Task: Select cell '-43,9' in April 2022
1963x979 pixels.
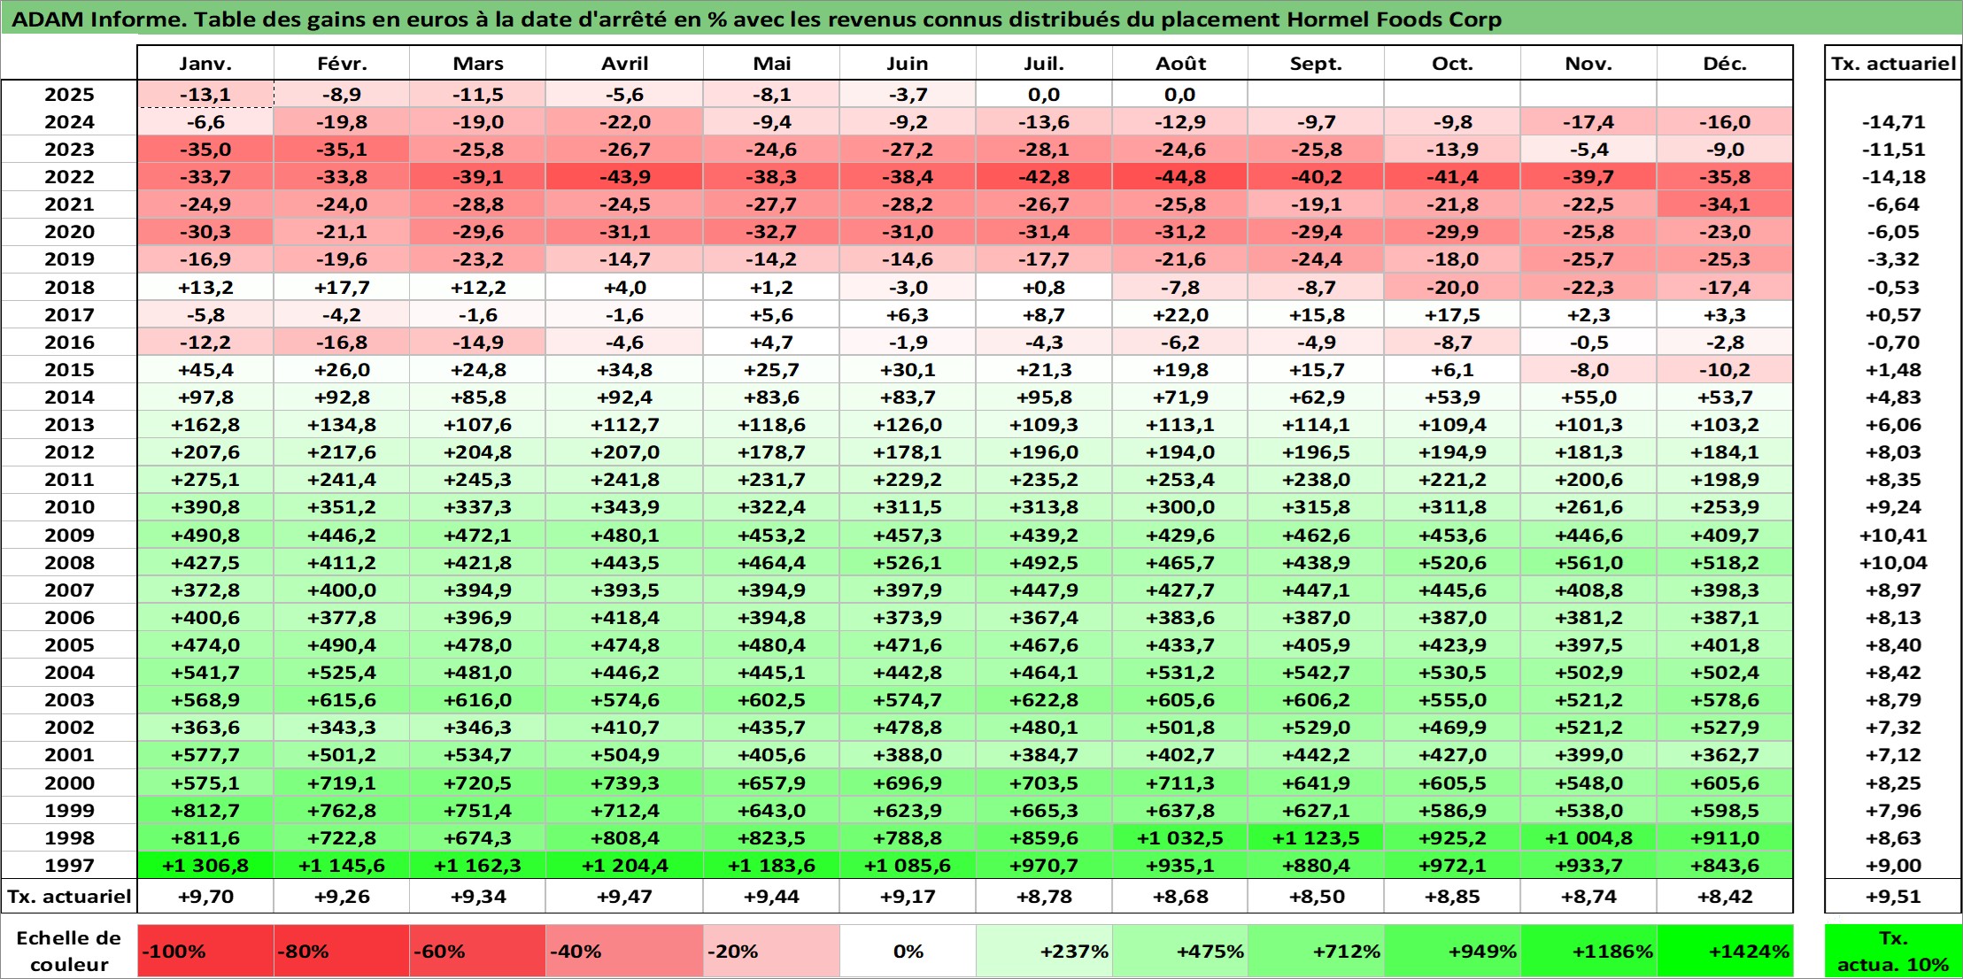Action: (624, 177)
